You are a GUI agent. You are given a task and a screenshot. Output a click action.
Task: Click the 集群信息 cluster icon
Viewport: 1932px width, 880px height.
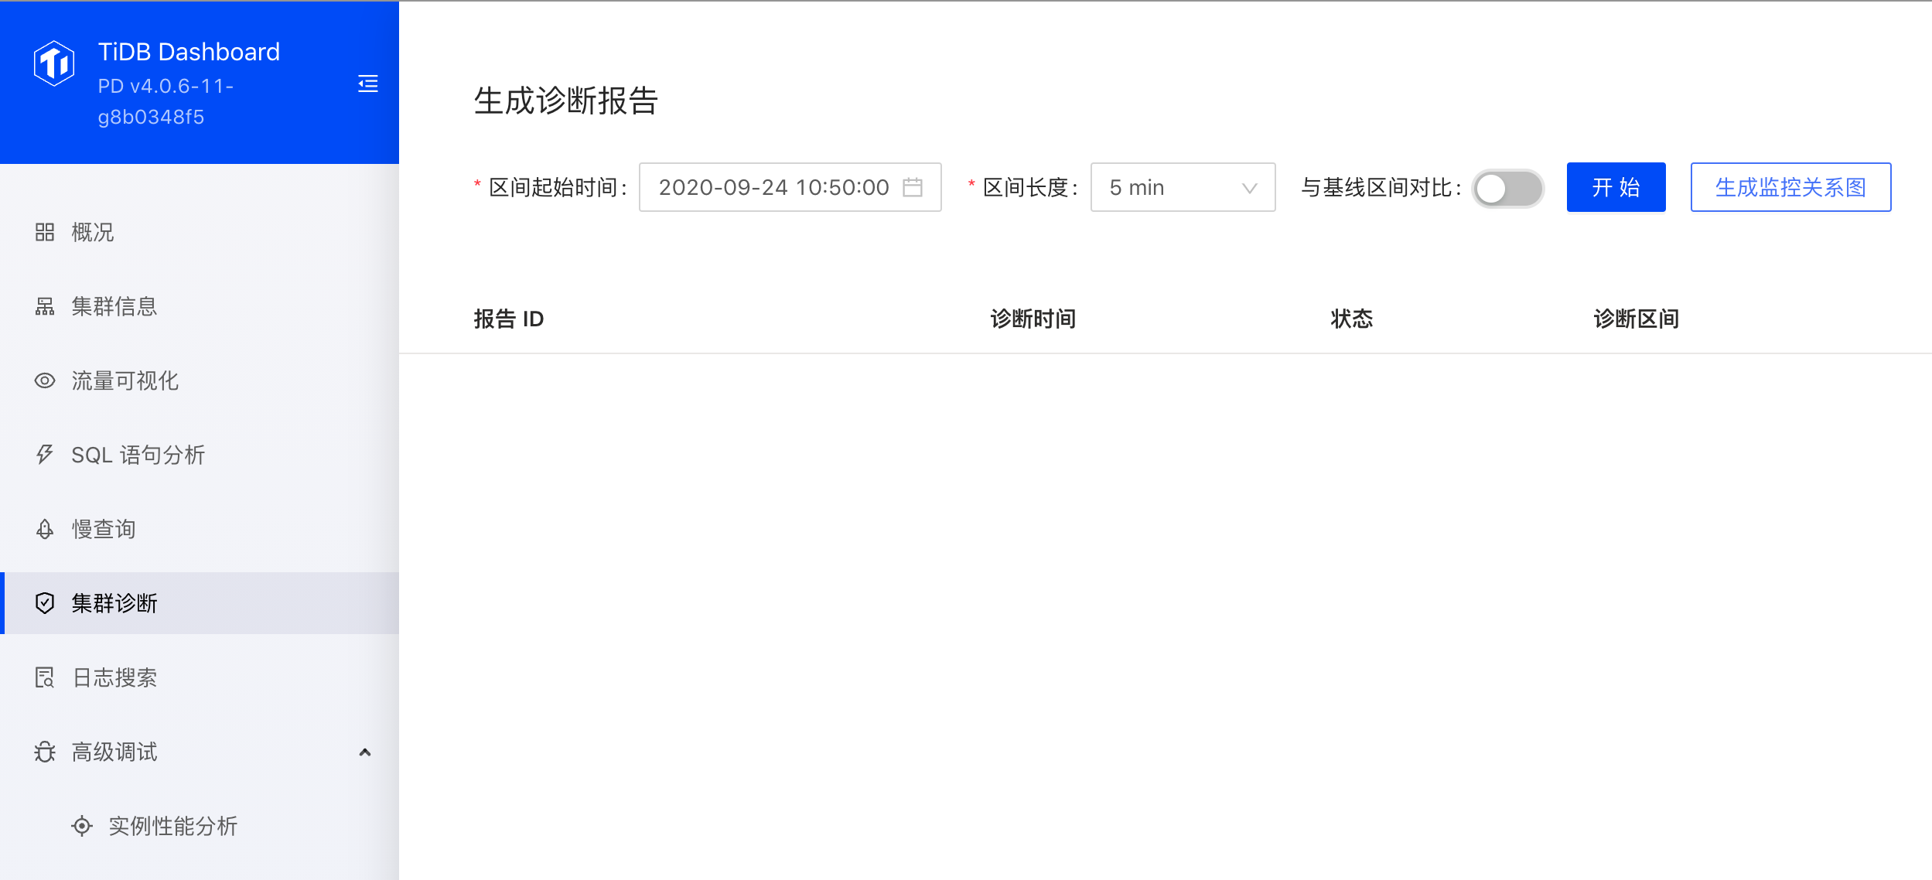pyautogui.click(x=45, y=306)
